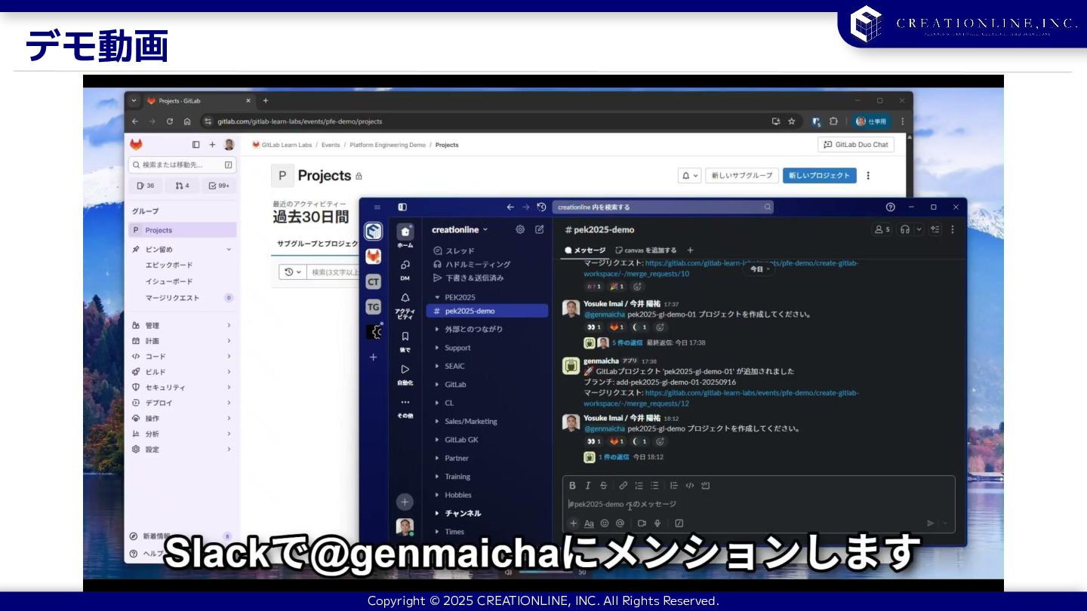
Task: Send the message with the send arrow
Action: click(930, 523)
